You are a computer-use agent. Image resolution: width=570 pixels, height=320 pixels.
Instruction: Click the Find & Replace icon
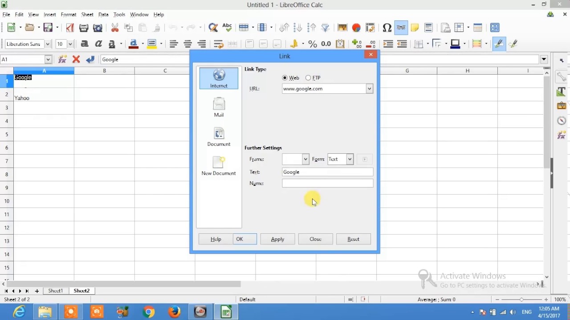[213, 28]
